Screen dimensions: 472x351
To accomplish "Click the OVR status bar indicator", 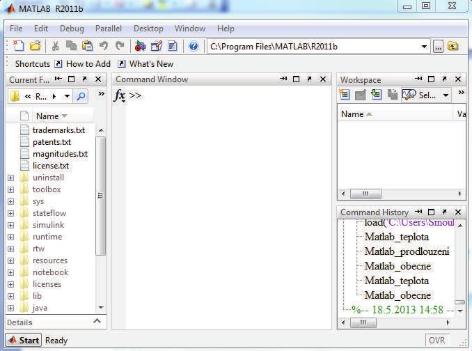I will point(436,340).
